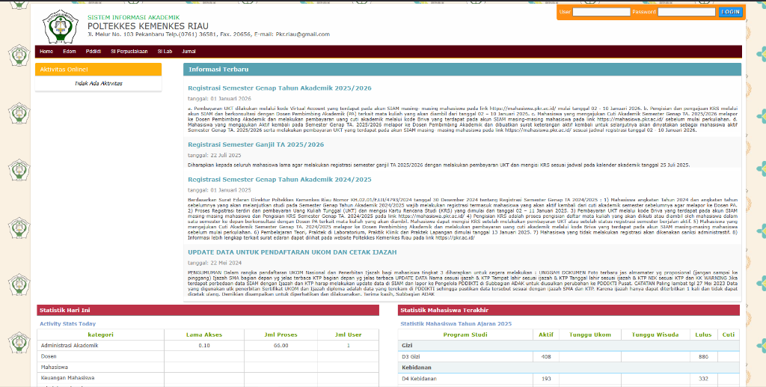Click 'tanggal: 22 Mei 2024' date text

[x=215, y=263]
